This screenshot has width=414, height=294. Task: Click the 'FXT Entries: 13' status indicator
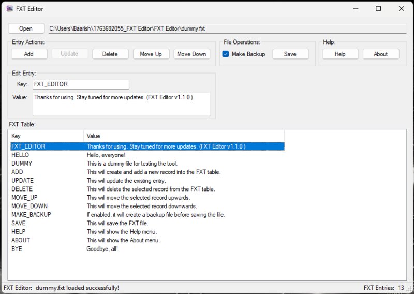click(x=383, y=288)
